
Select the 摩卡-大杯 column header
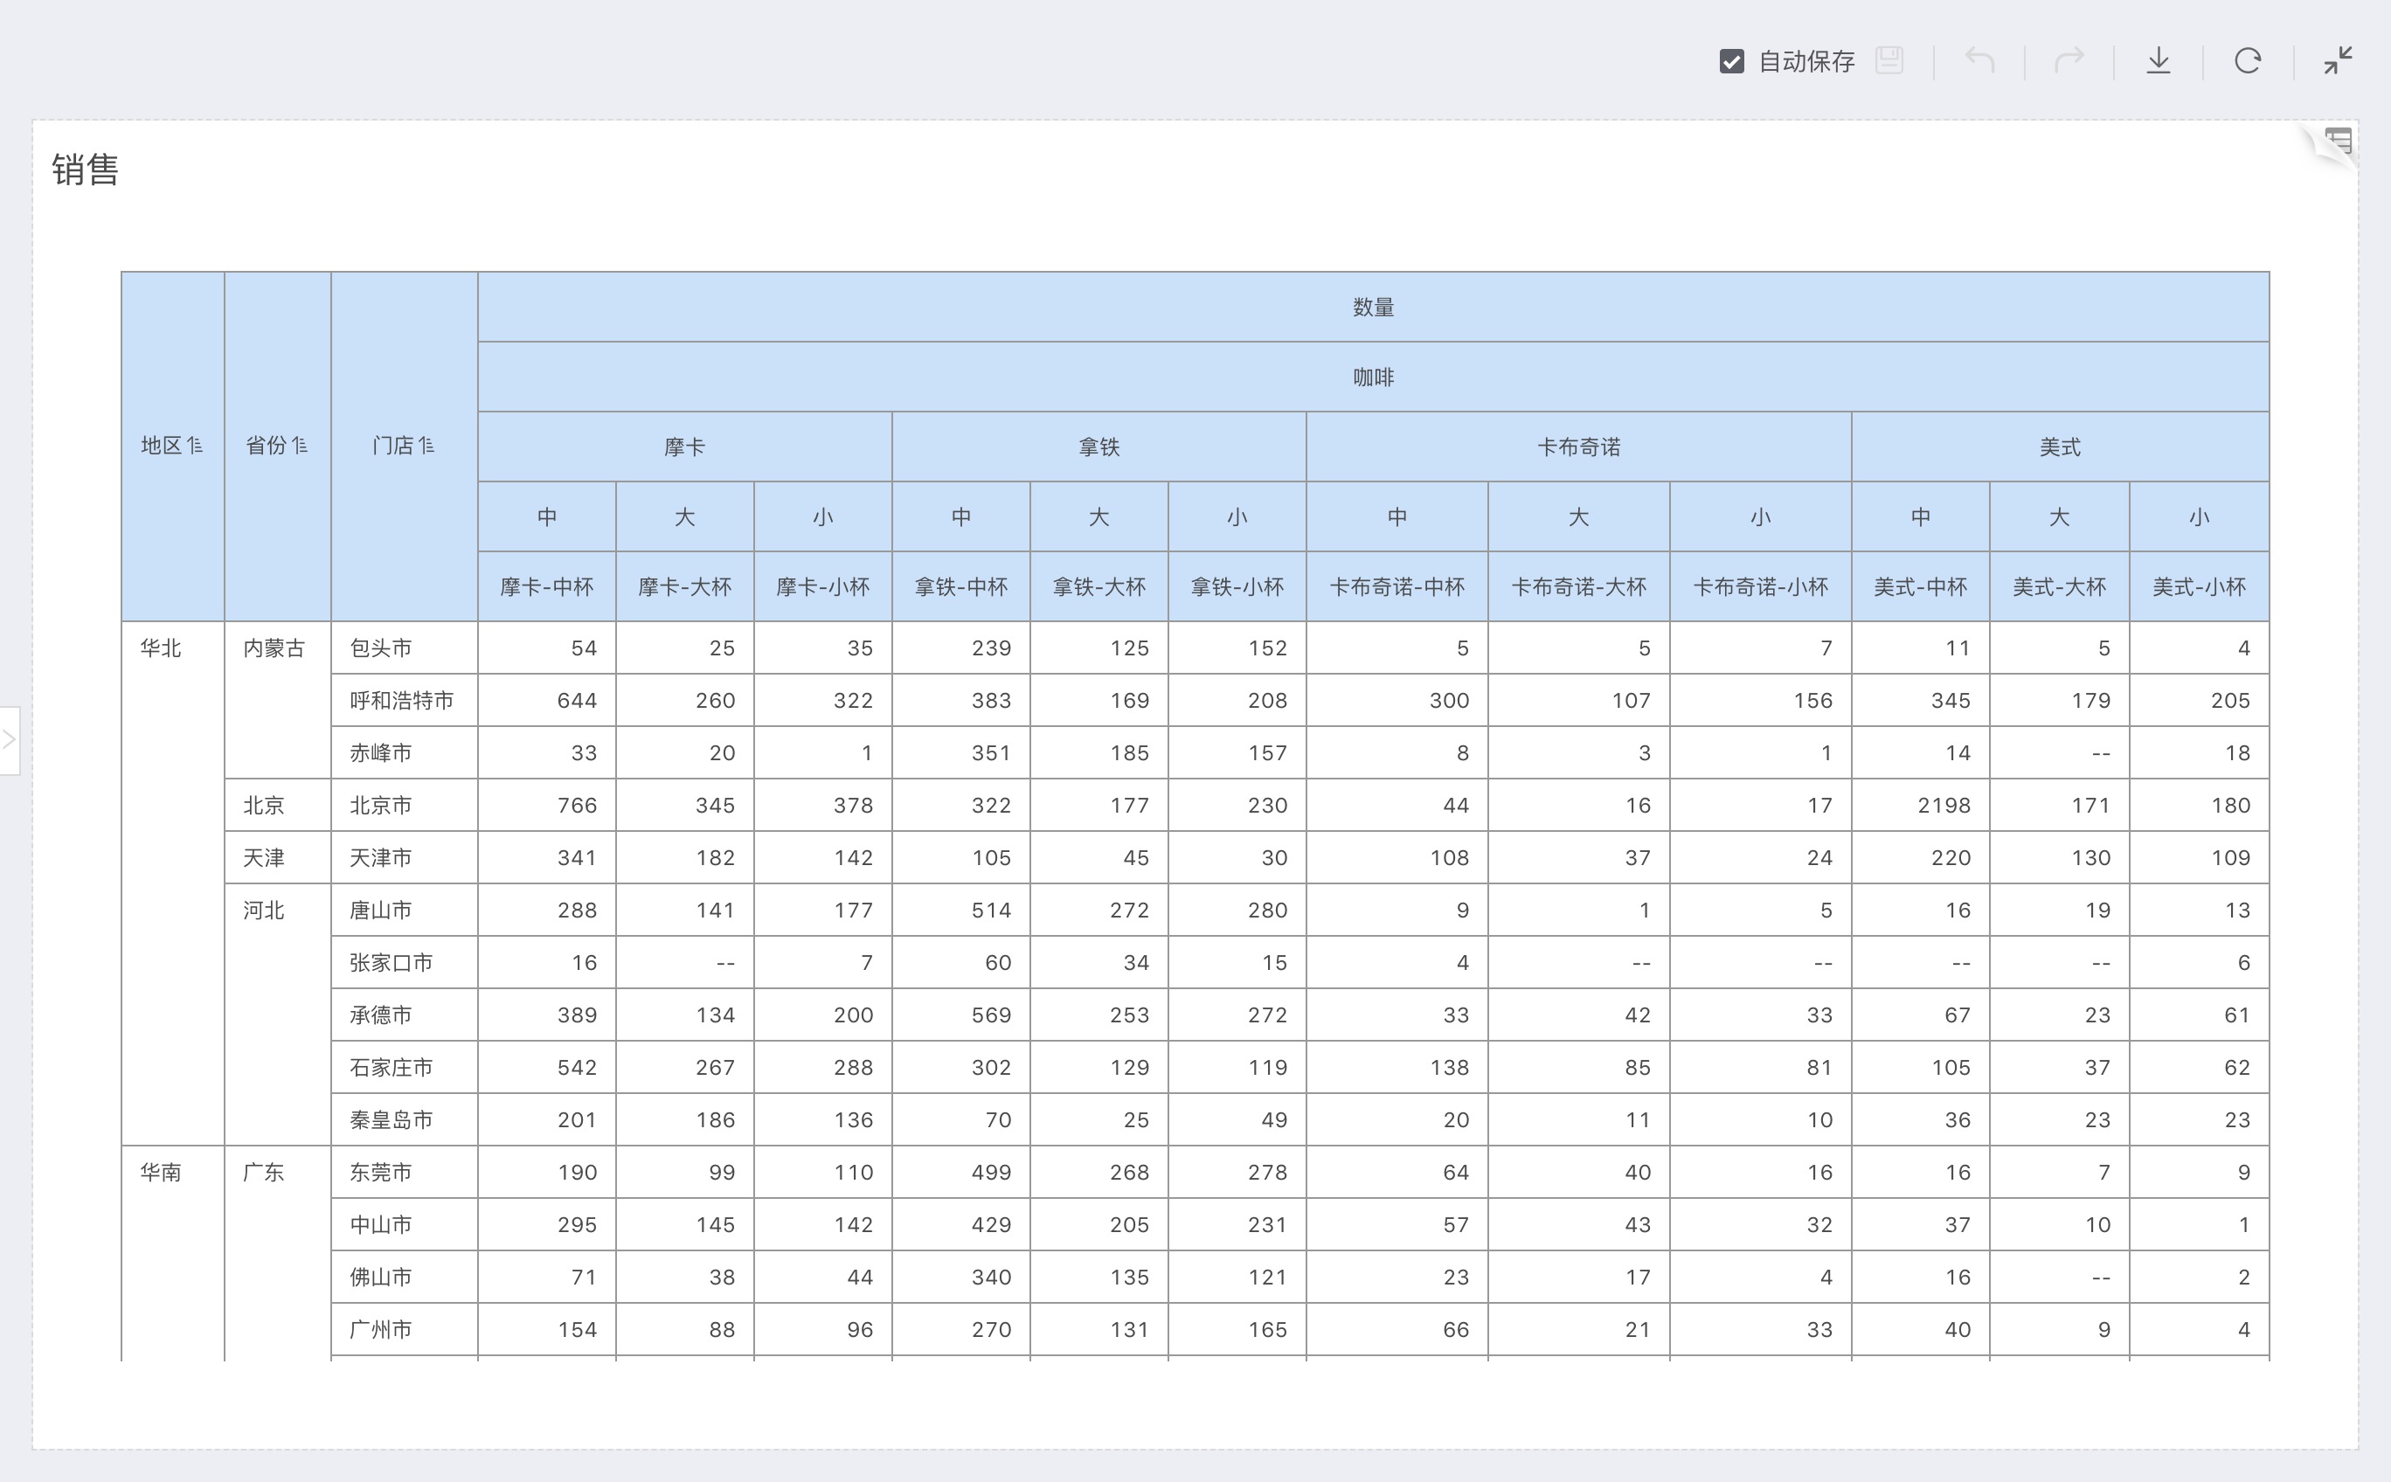click(x=684, y=587)
